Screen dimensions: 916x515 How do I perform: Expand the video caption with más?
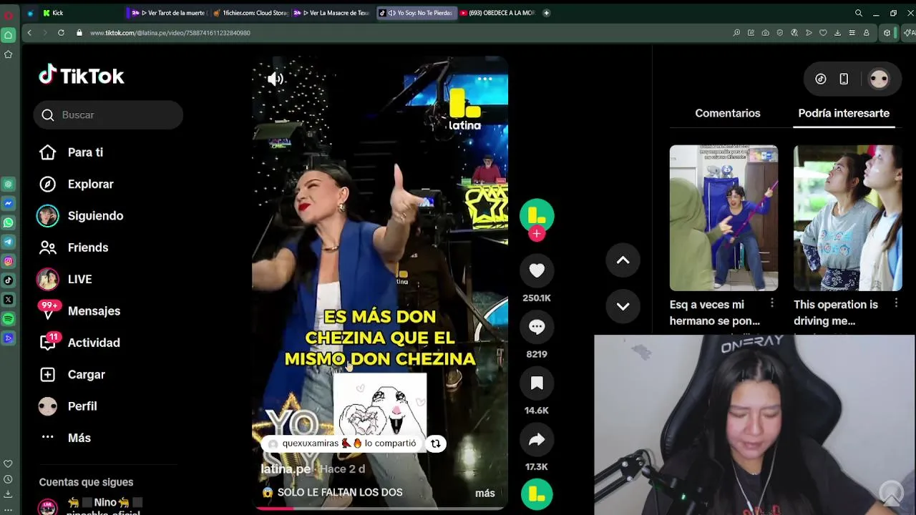click(485, 493)
